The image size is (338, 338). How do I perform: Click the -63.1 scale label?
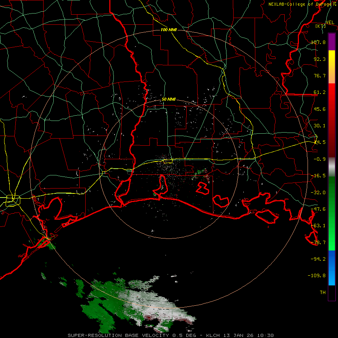pyautogui.click(x=318, y=226)
